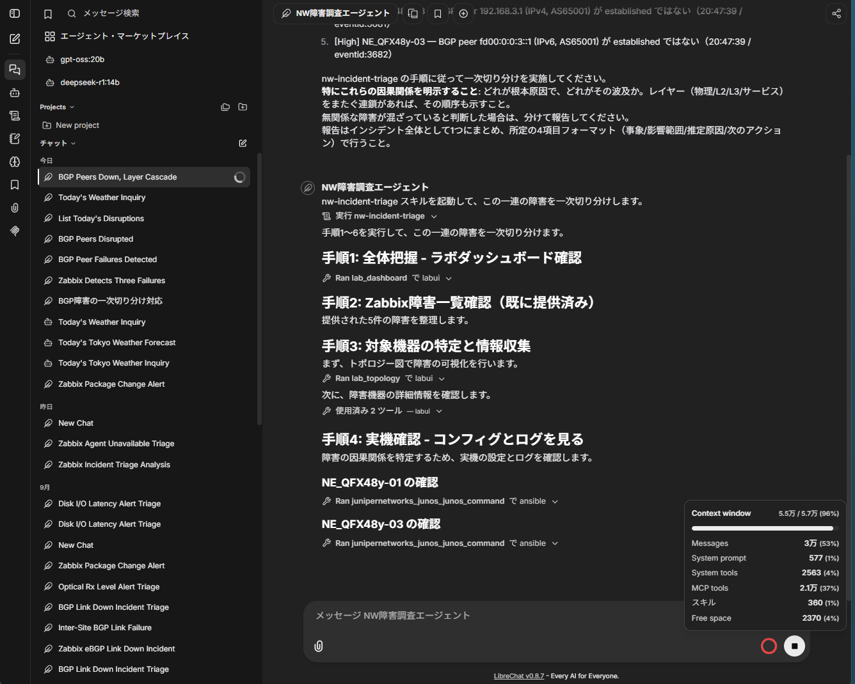Open エージェント・マーケットプレイス

pyautogui.click(x=117, y=36)
